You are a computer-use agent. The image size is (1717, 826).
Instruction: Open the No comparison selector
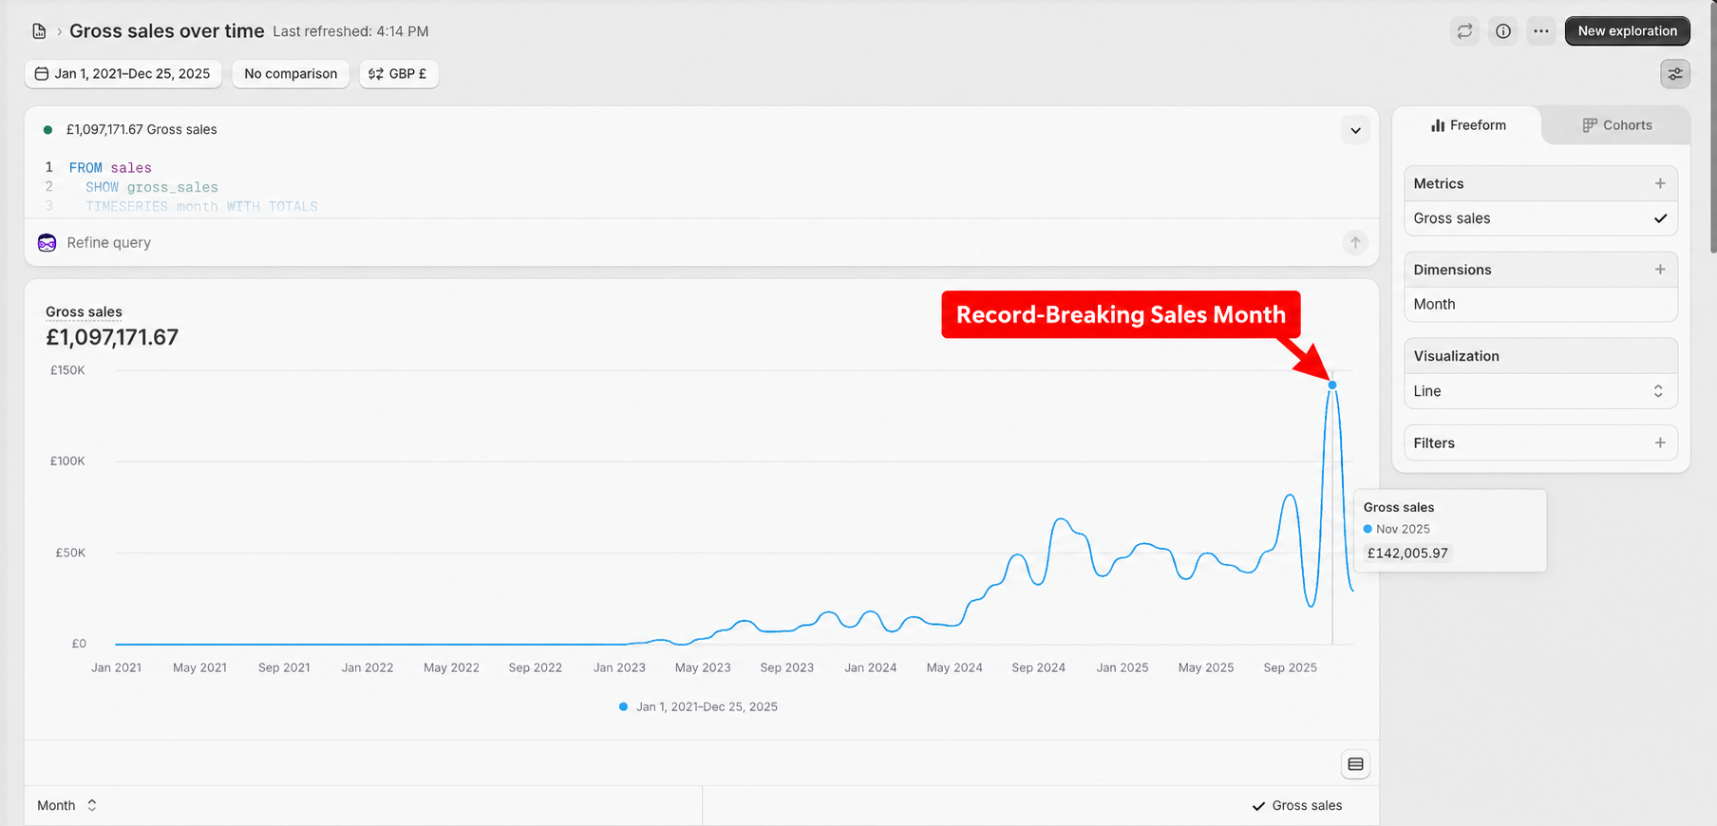[291, 74]
